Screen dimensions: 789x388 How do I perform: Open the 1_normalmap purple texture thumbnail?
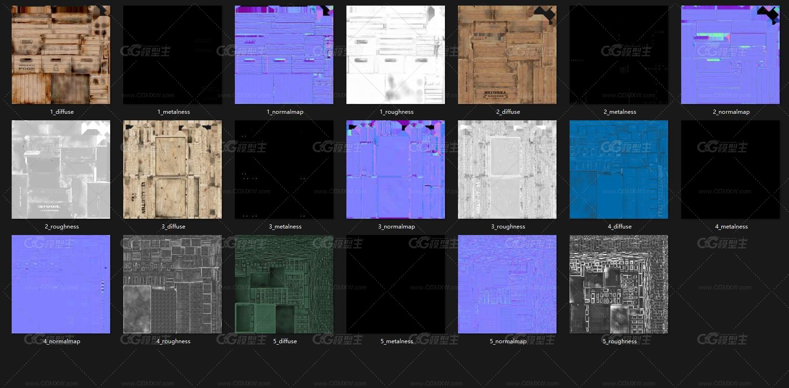tap(284, 55)
